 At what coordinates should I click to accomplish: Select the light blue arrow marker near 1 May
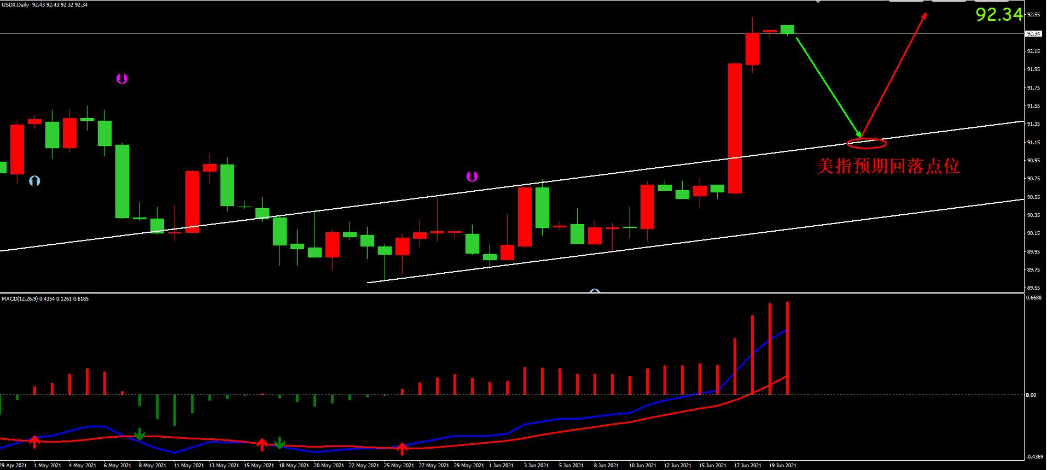[34, 180]
